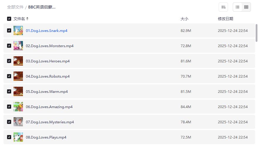258x145 pixels.
Task: Click thumbnail icon of 08.Dog.Loves.Plays.mp4
Action: [18, 137]
